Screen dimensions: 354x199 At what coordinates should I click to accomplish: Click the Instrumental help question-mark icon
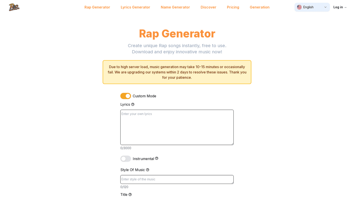(157, 158)
